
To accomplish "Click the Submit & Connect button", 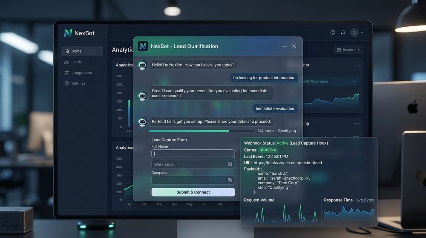I will [193, 192].
